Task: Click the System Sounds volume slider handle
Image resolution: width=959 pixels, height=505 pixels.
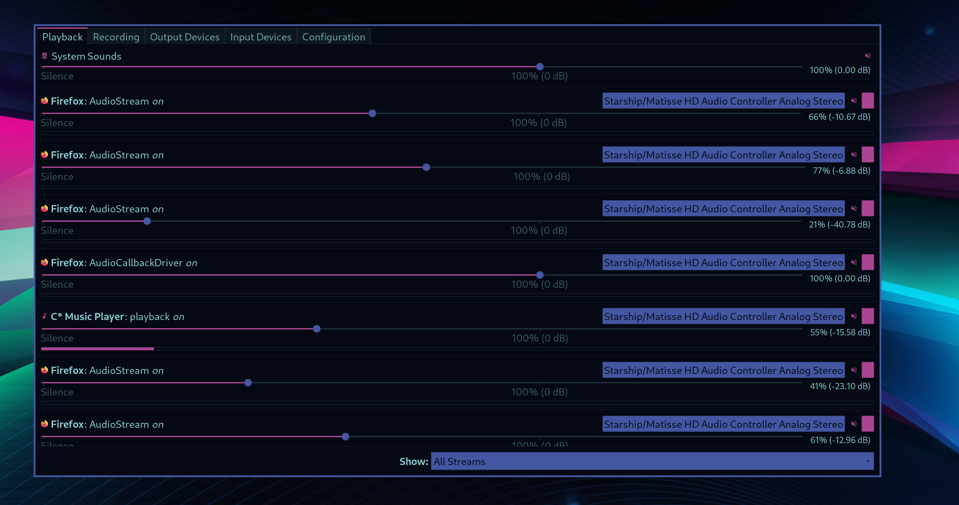Action: click(540, 67)
